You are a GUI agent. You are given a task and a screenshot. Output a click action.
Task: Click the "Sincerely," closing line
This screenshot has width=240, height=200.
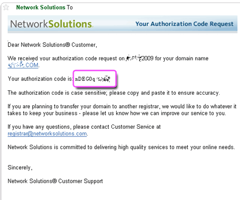point(20,167)
